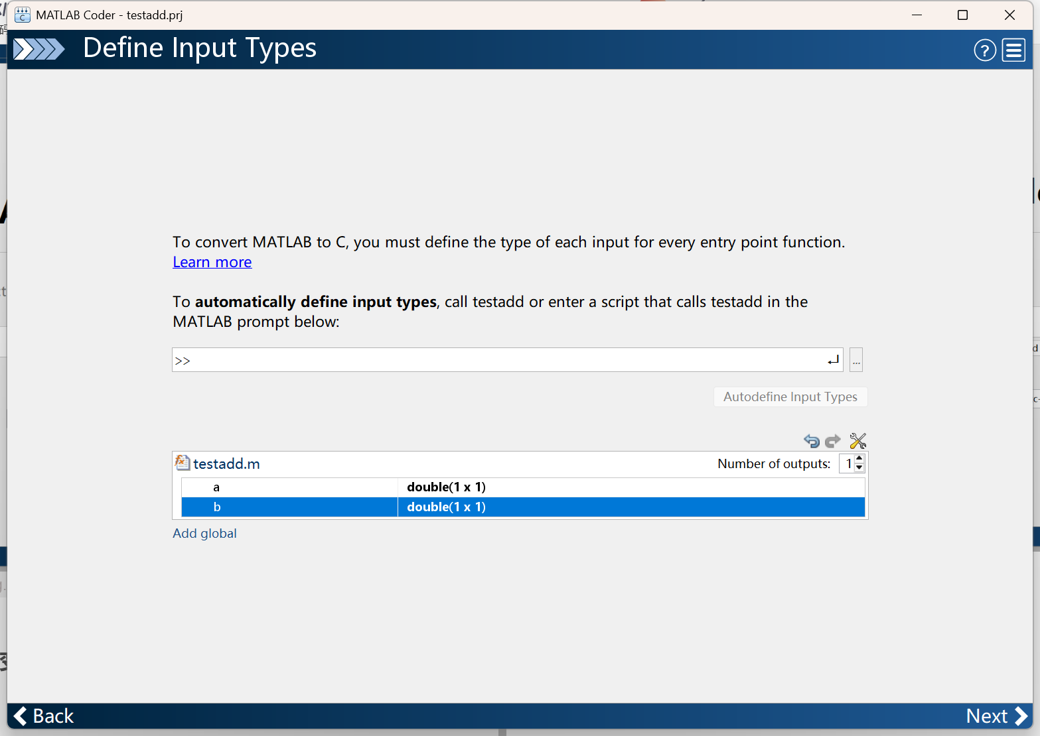Go to Next step
This screenshot has width=1040, height=736.
coord(997,716)
